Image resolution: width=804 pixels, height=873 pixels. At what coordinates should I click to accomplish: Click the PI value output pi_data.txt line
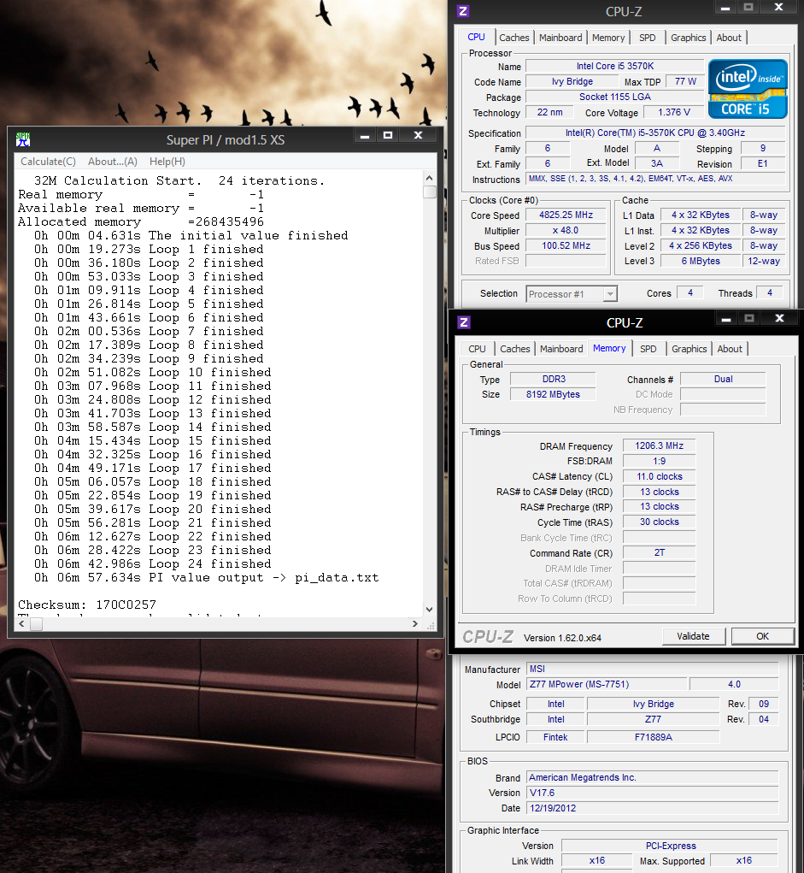pos(206,578)
